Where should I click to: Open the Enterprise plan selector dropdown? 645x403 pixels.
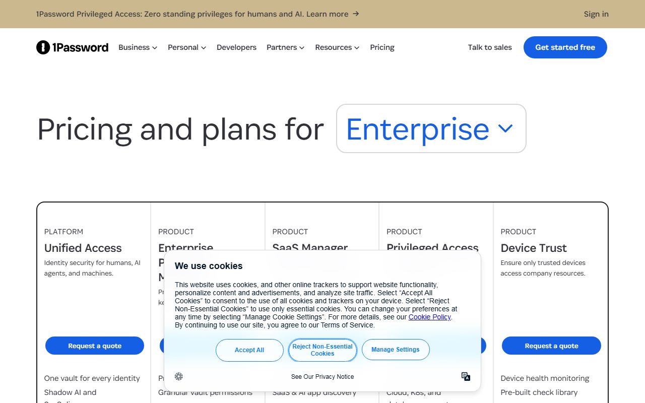click(x=431, y=128)
